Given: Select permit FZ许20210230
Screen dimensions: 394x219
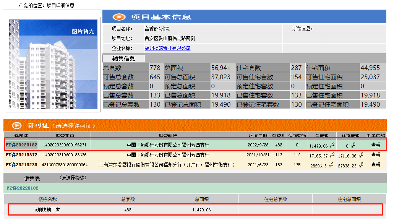Looking at the screenshot, I should 21,165.
